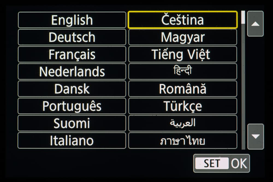Choose Português from the list
273x182 pixels.
click(72, 106)
